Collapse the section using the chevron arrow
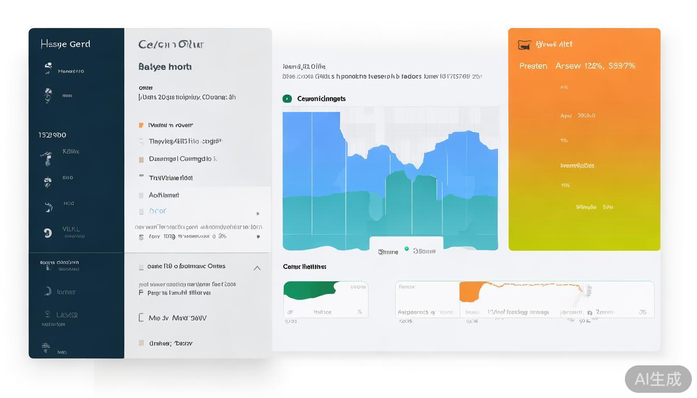Screen dimensions: 697x398 [257, 268]
